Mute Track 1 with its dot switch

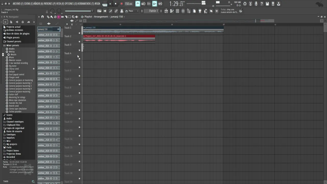(x=79, y=33)
